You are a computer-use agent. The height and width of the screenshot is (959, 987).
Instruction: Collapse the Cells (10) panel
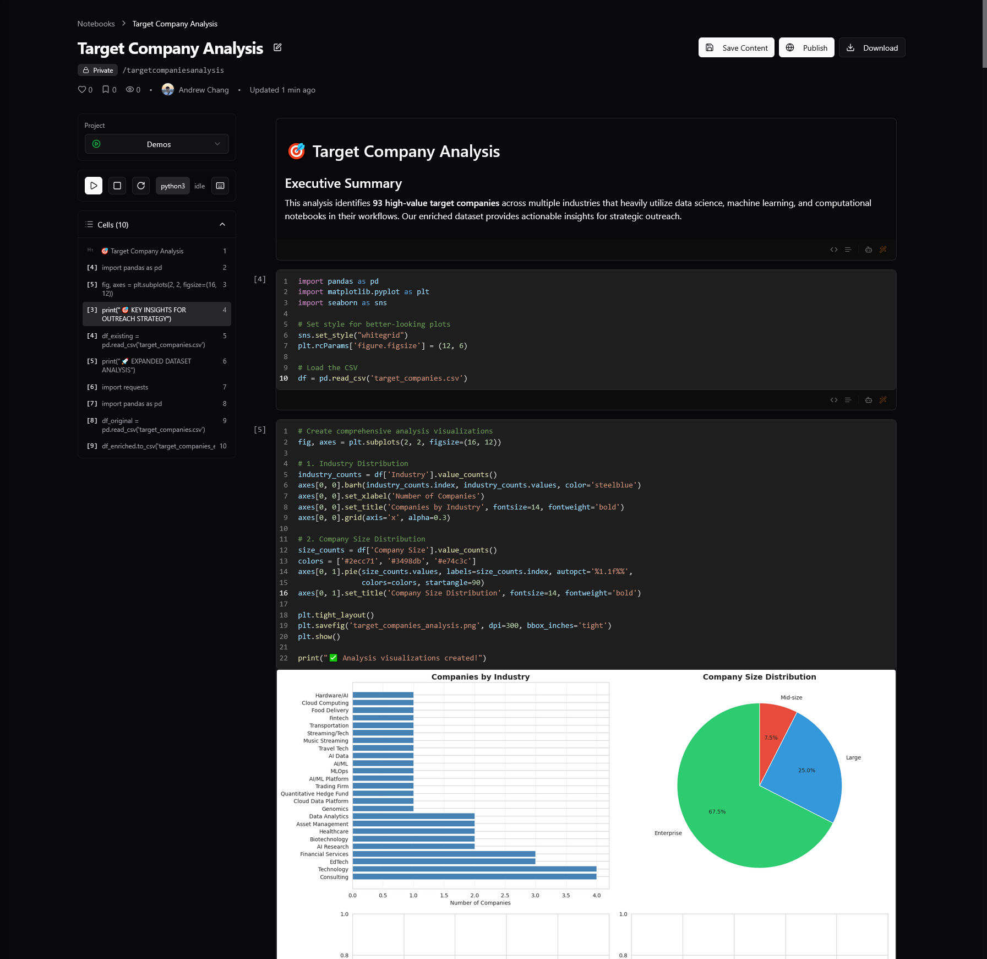(222, 224)
